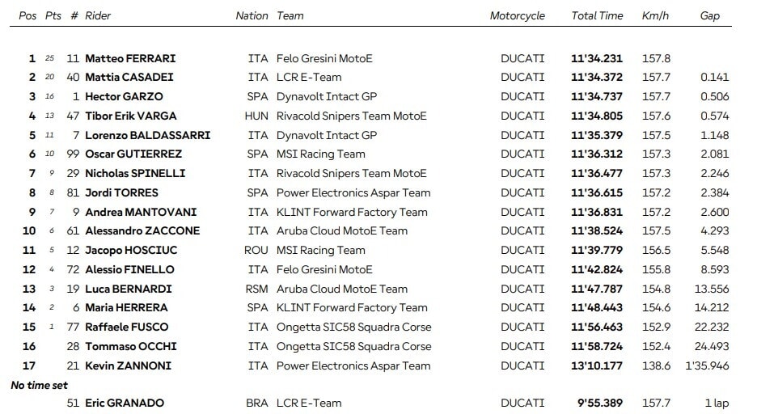Viewport: 757px width, 414px height.
Task: Click KLINT Forward Factory Team for Andrea MANTOVANI
Action: click(x=352, y=212)
